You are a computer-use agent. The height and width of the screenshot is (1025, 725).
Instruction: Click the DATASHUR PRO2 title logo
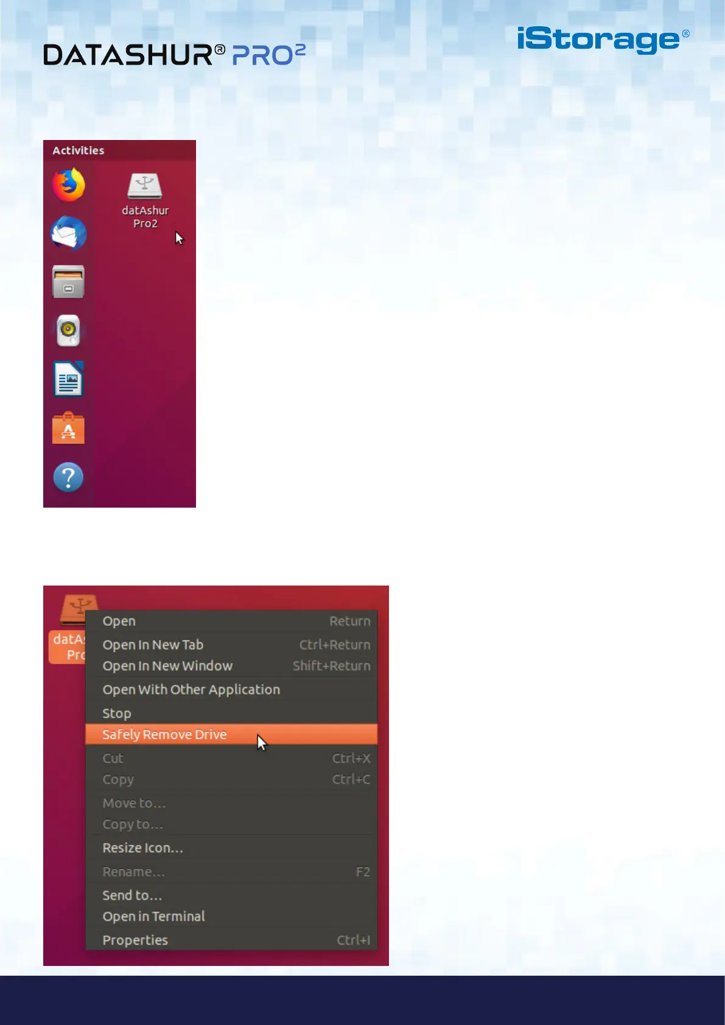(x=175, y=55)
